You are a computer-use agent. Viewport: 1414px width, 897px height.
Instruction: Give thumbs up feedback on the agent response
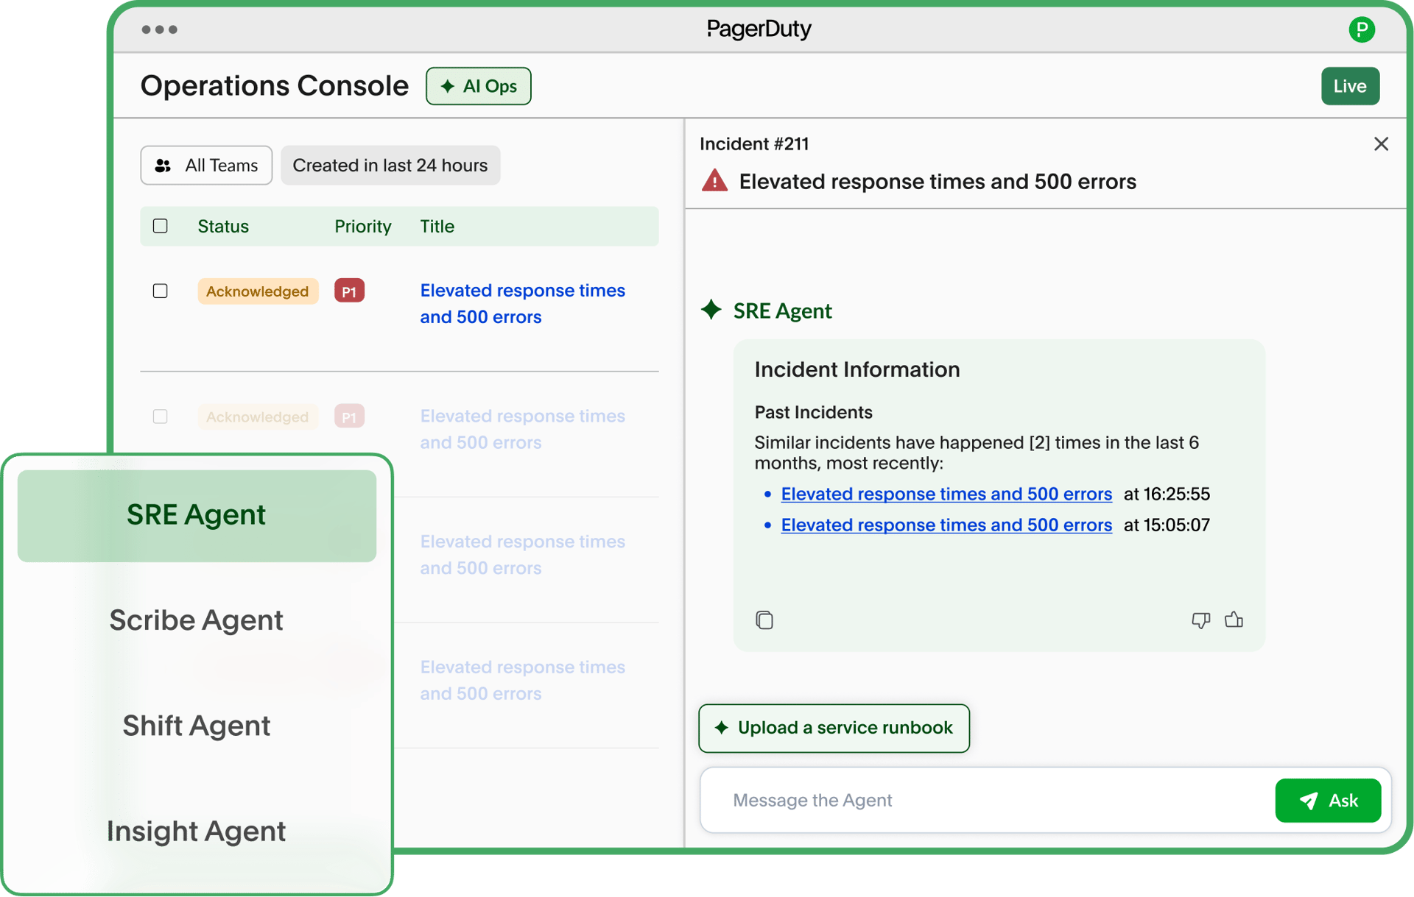(1234, 620)
